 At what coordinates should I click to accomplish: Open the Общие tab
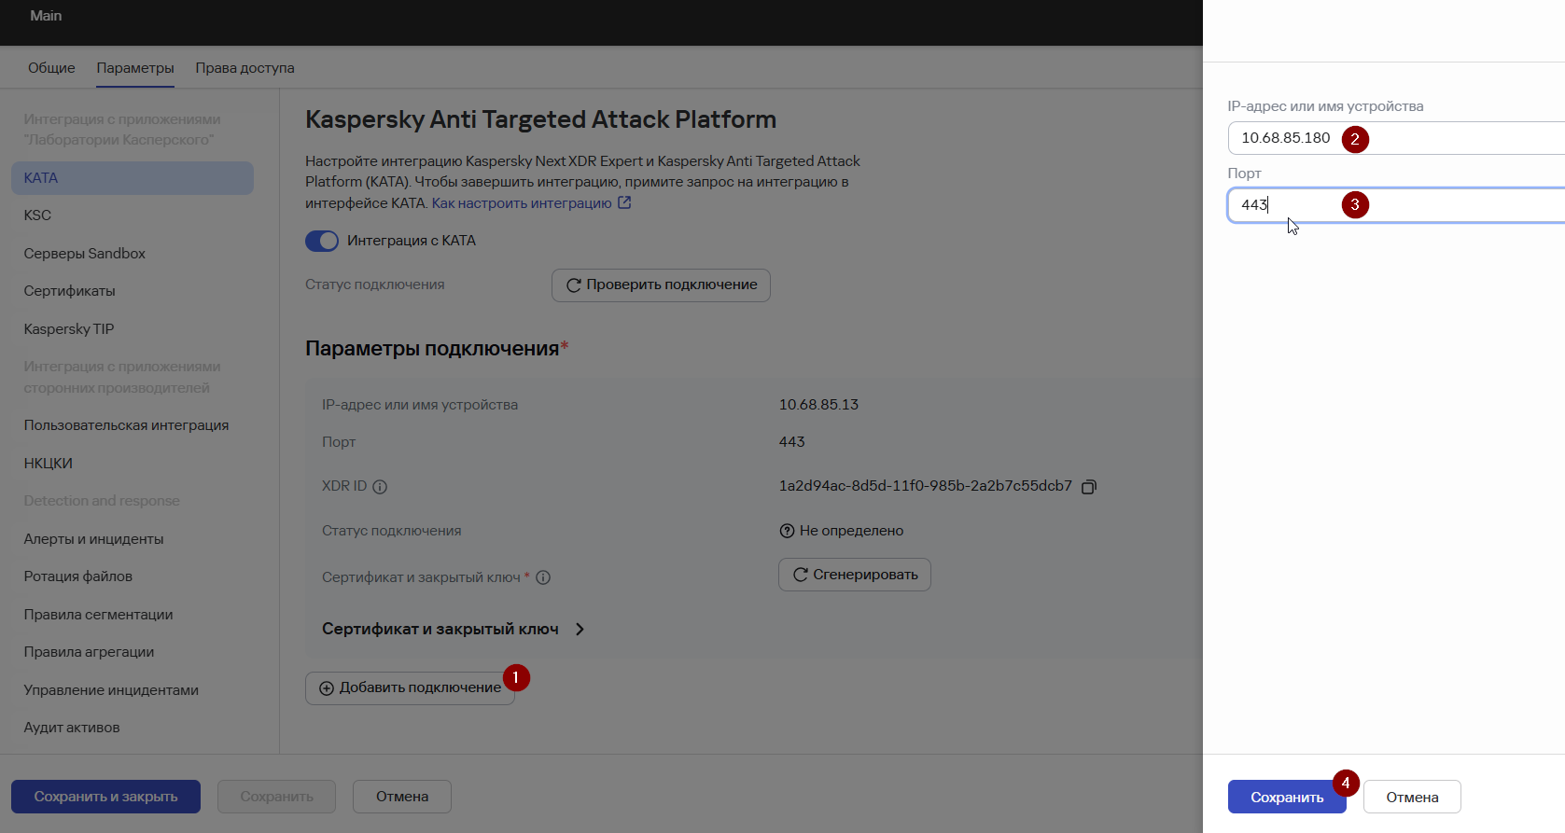coord(51,68)
